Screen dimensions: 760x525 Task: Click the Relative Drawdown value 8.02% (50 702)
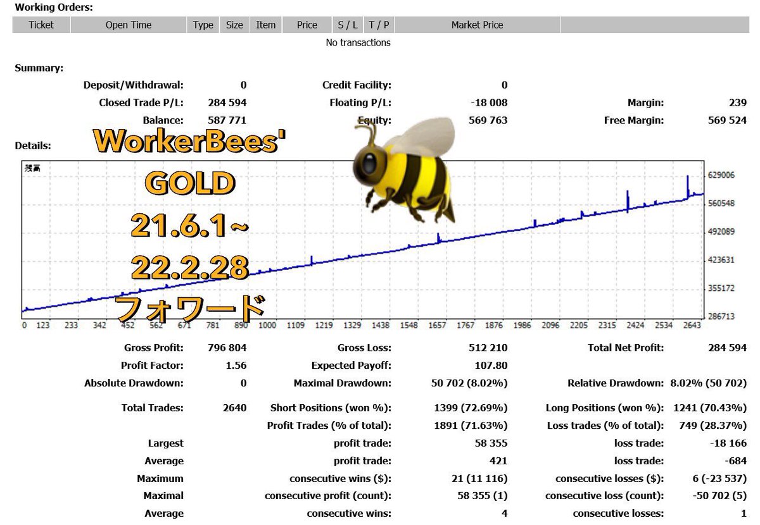click(x=709, y=383)
